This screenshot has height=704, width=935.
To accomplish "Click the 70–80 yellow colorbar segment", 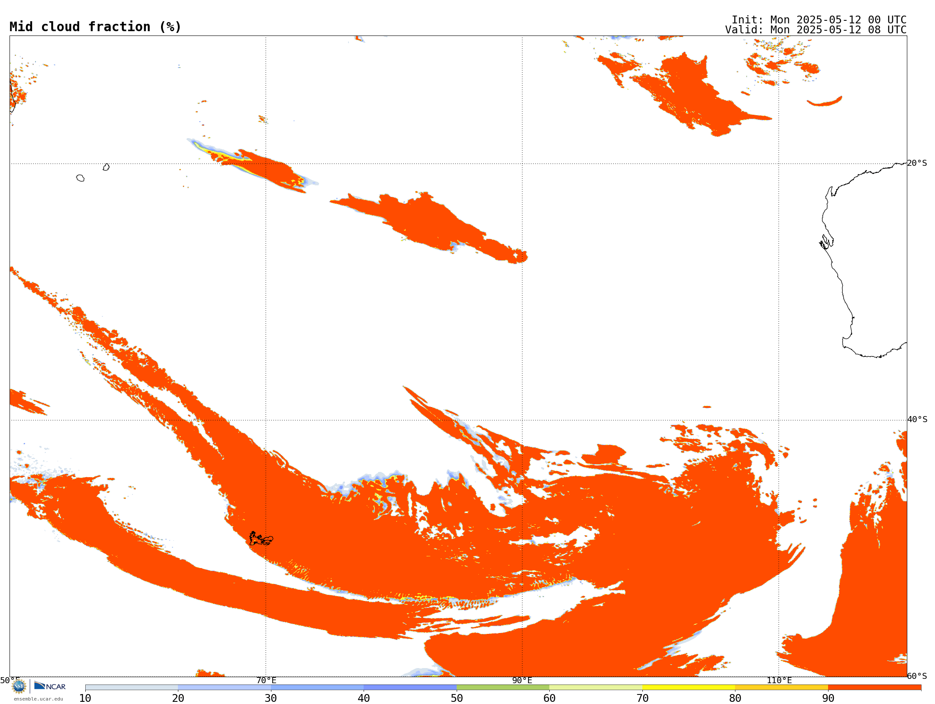I will pos(689,688).
